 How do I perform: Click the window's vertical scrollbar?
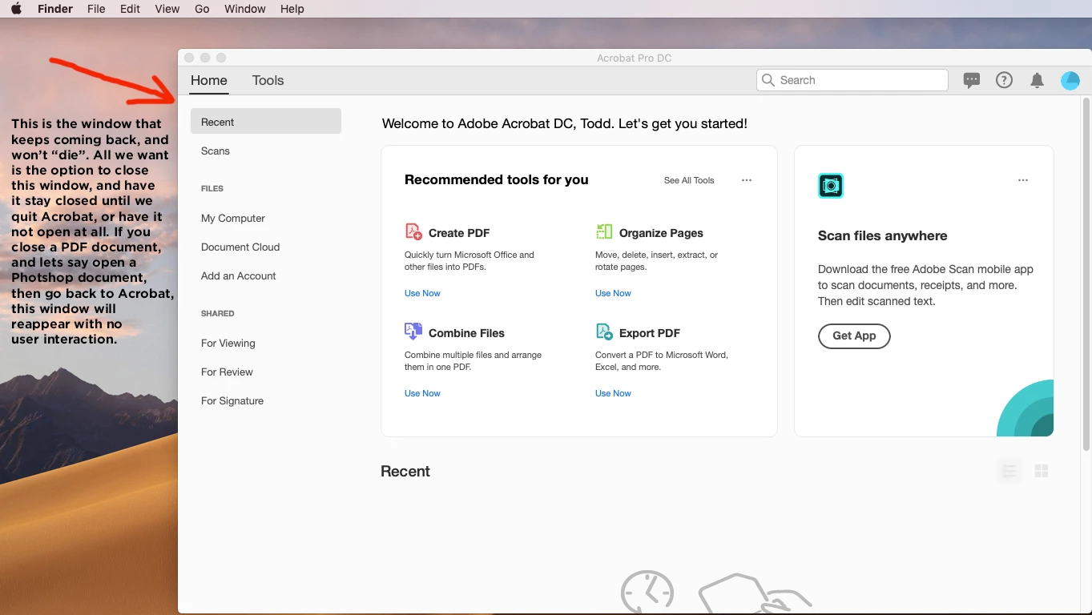coord(1086,274)
